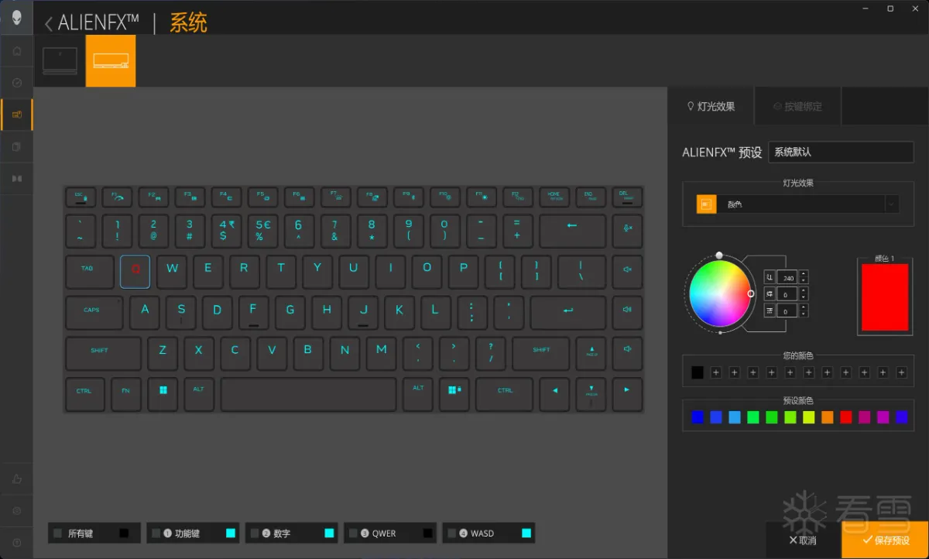Image resolution: width=929 pixels, height=559 pixels.
Task: Click the cyan swatch beside 功能键
Action: point(231,533)
